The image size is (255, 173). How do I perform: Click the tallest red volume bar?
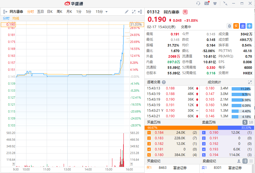coord(123,150)
